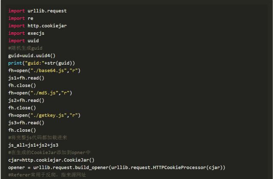The width and height of the screenshot is (273, 179).
Task: Click the line opening getkey.js
Action: [x=44, y=115]
